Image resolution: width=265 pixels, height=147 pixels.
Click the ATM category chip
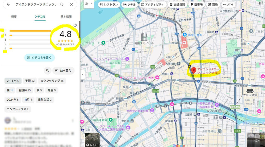[228, 5]
